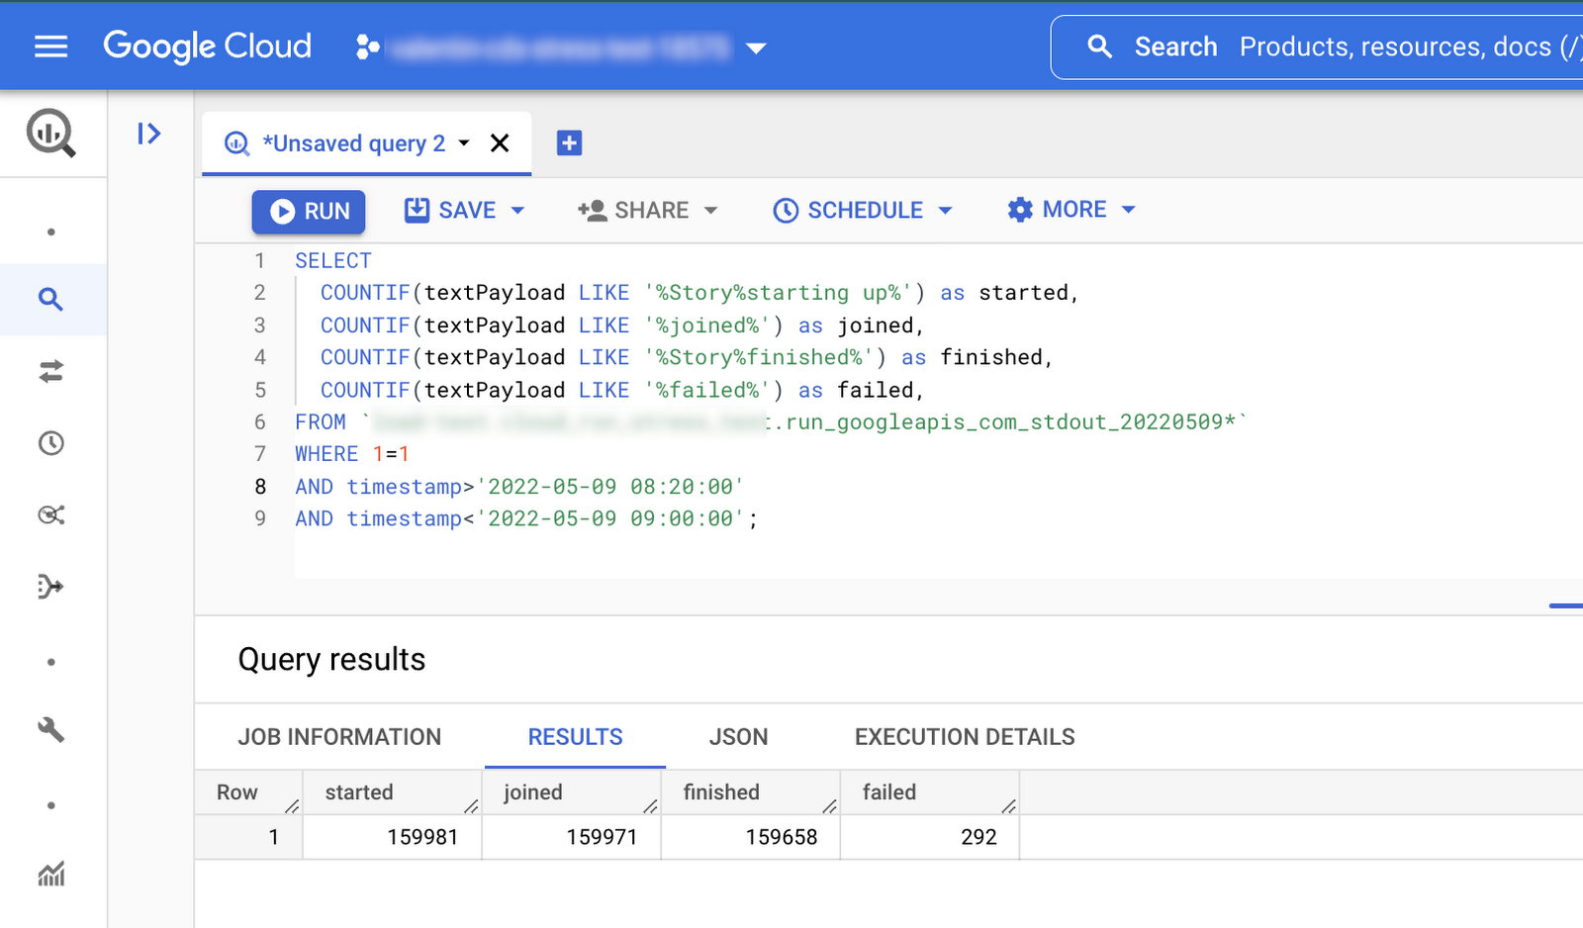
Task: Click the SAVE button
Action: point(451,210)
